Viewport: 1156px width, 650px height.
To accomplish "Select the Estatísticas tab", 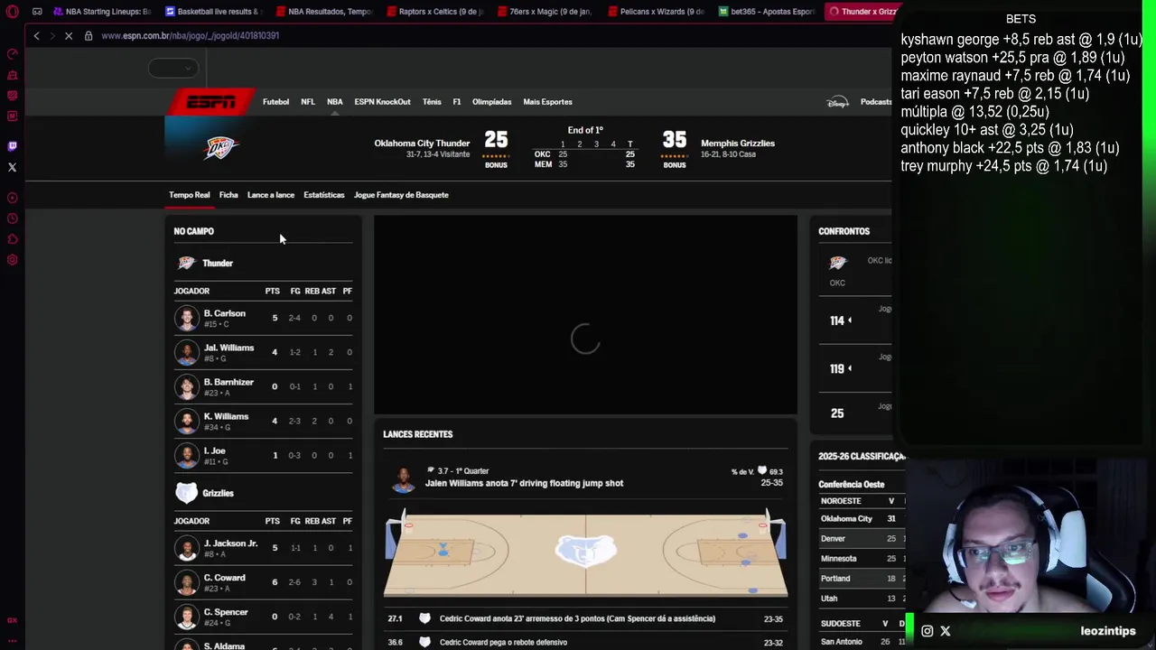I will coord(324,195).
